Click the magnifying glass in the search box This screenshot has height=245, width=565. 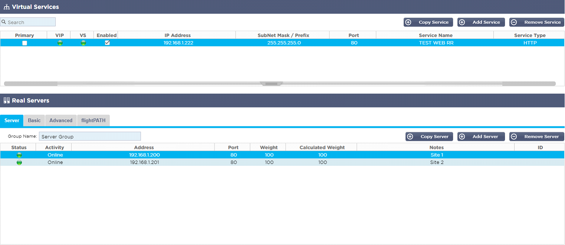coord(4,22)
